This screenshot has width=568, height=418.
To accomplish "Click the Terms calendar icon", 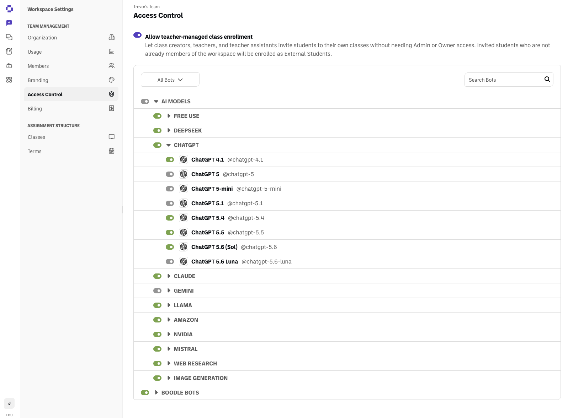I will (x=112, y=151).
